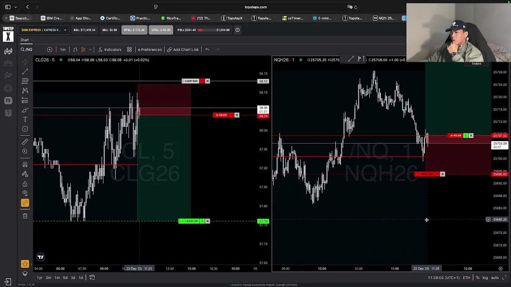The height and width of the screenshot is (287, 511).
Task: Click the MLL: $0.00 display
Action: click(109, 30)
